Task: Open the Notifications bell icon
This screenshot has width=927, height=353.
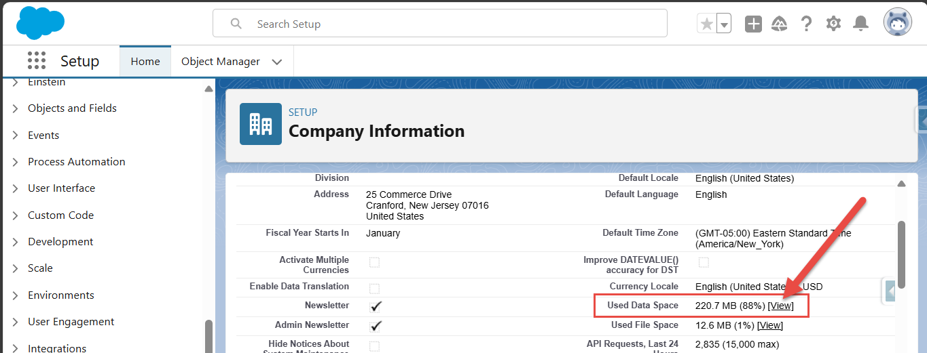Action: pyautogui.click(x=860, y=24)
